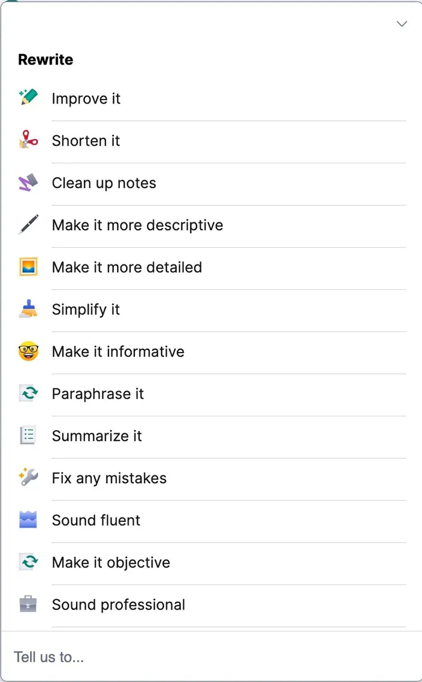422x682 pixels.
Task: Choose the Shorten it option
Action: pos(86,141)
